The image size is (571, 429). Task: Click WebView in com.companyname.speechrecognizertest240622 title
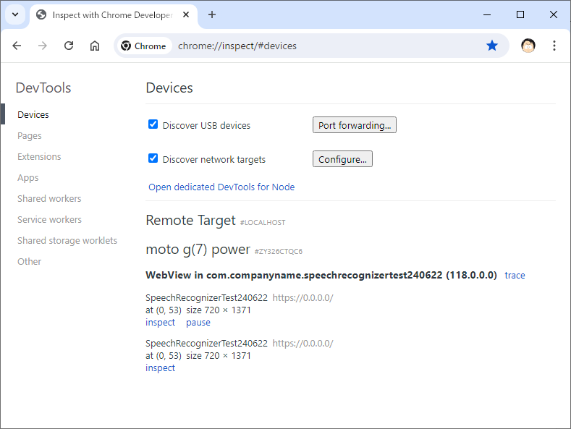pos(321,275)
